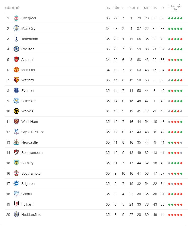Screen dimensions: 188x226
Task: Click the Huddersfield club crest
Action: (x=16, y=214)
